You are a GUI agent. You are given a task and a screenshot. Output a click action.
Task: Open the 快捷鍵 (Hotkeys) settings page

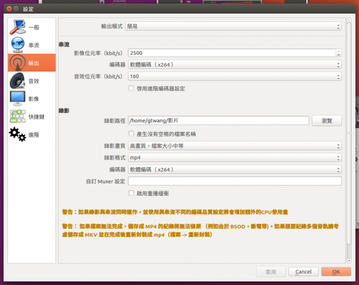pyautogui.click(x=31, y=116)
